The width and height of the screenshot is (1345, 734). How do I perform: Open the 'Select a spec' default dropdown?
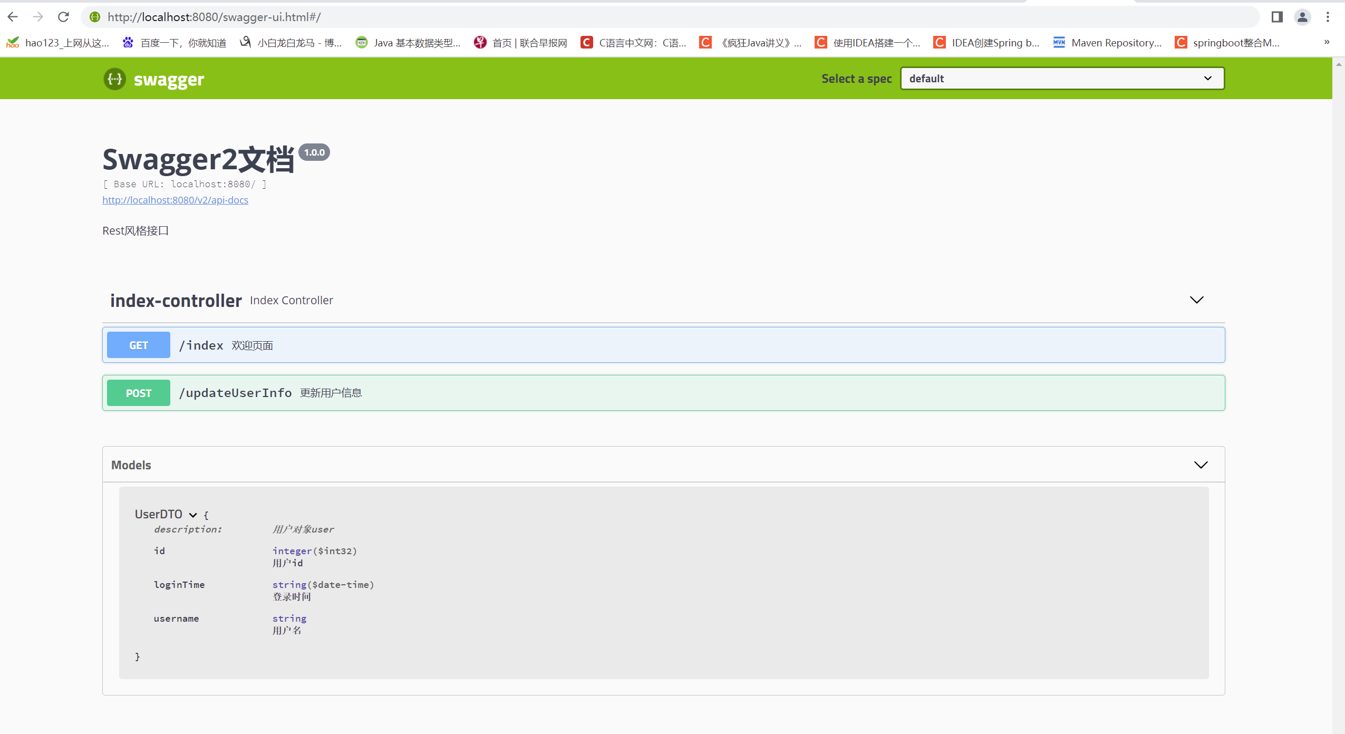click(1062, 79)
